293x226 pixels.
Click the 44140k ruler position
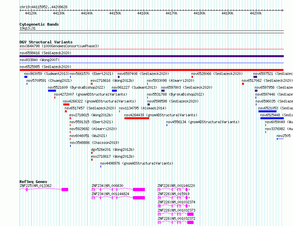[x=87, y=13]
